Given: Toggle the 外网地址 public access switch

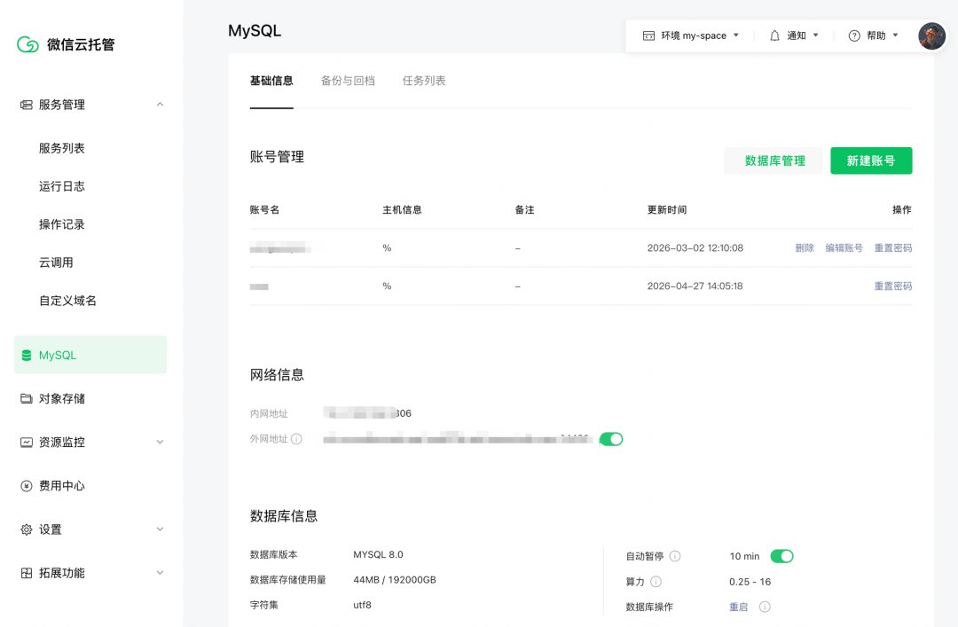Looking at the screenshot, I should click(x=611, y=439).
